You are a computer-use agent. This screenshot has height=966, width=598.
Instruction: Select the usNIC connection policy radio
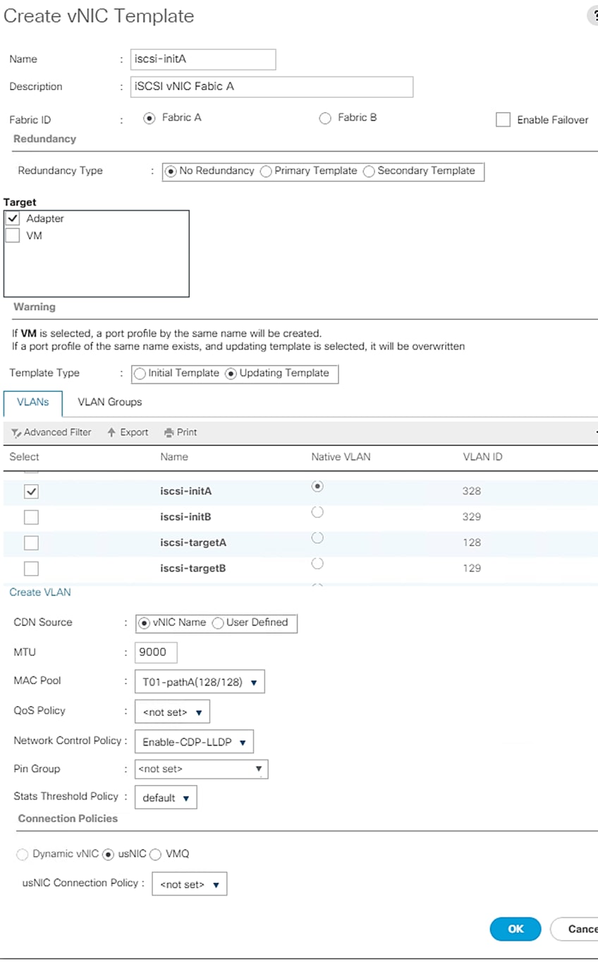coord(108,854)
